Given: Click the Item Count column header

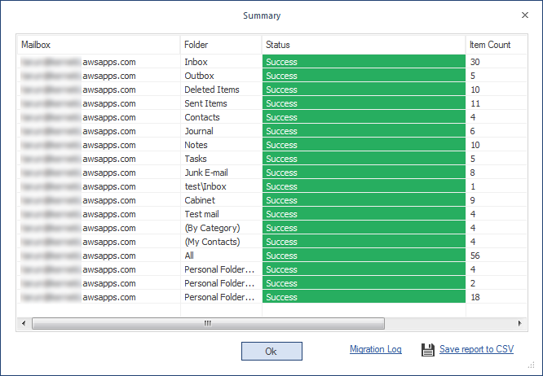Looking at the screenshot, I should click(490, 45).
